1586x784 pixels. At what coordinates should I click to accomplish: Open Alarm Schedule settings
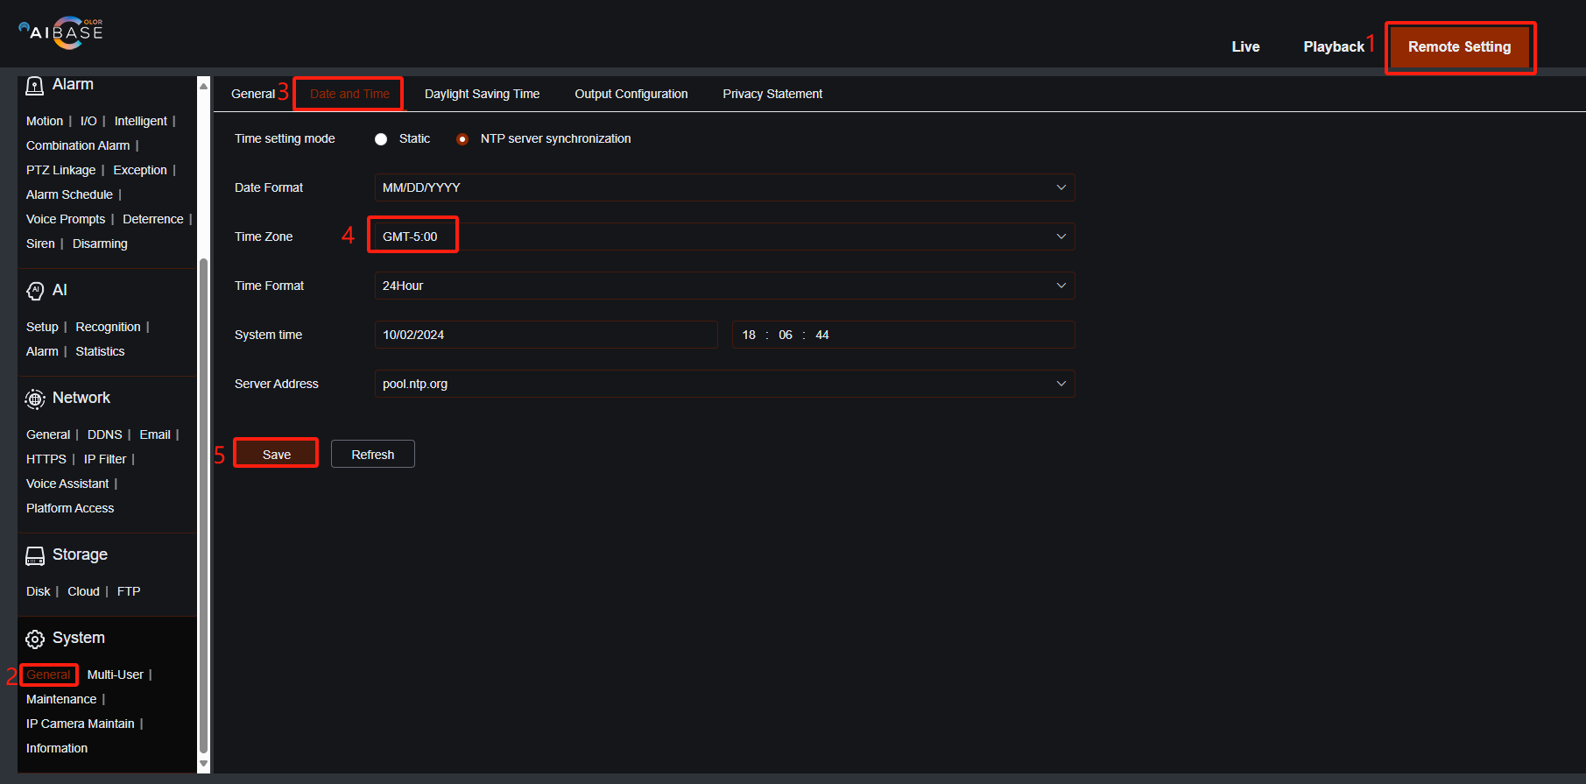69,194
